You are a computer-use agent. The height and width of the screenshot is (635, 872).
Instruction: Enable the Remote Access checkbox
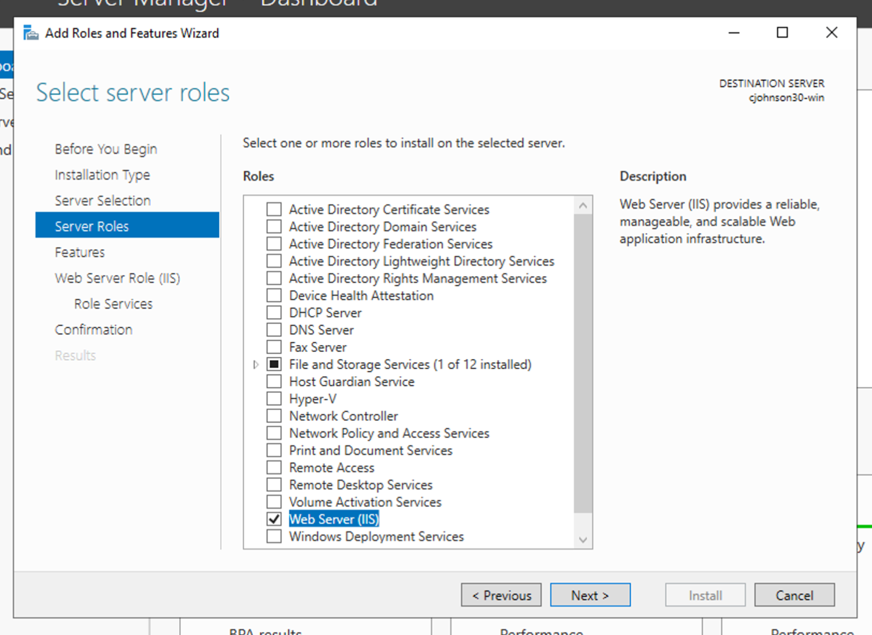(x=274, y=467)
